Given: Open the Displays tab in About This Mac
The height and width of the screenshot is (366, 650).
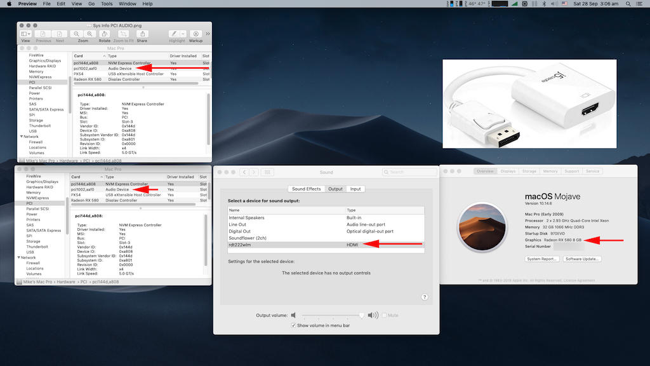Looking at the screenshot, I should pos(508,171).
